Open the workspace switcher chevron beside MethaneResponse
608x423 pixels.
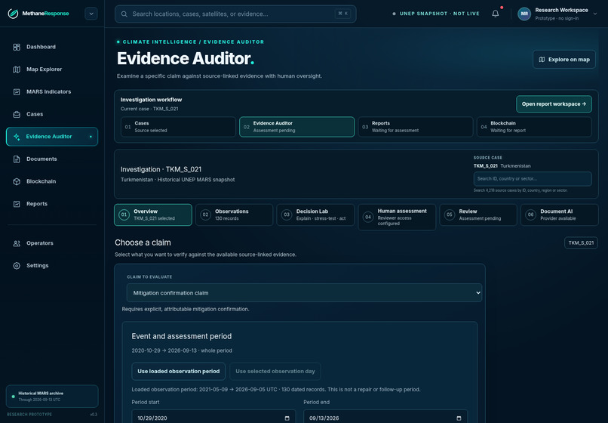point(91,14)
